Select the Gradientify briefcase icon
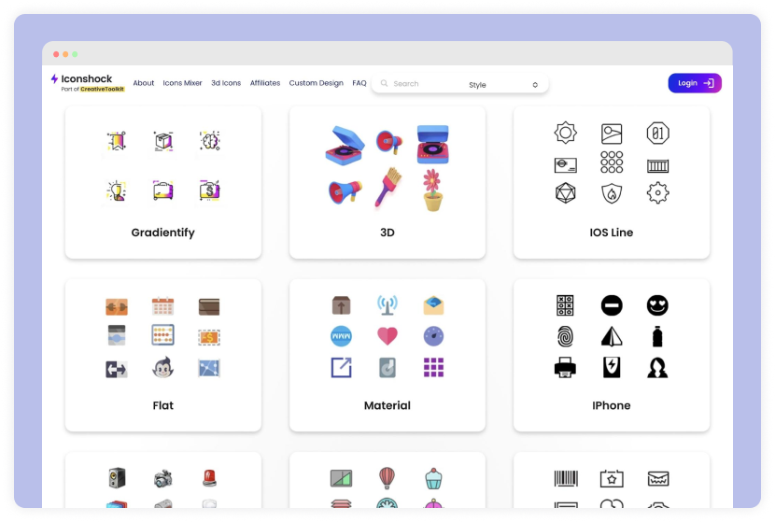 tap(163, 190)
